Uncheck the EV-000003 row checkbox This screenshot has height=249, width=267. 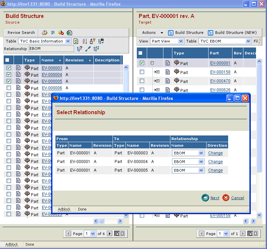pos(9,68)
